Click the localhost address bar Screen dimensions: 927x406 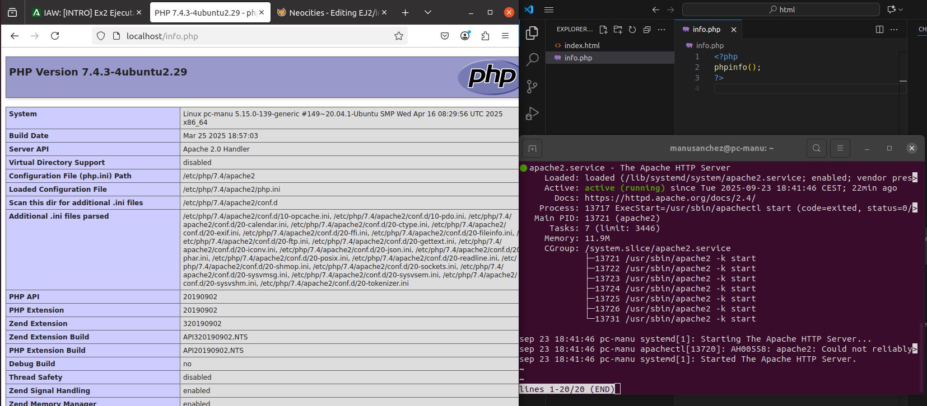pos(252,36)
